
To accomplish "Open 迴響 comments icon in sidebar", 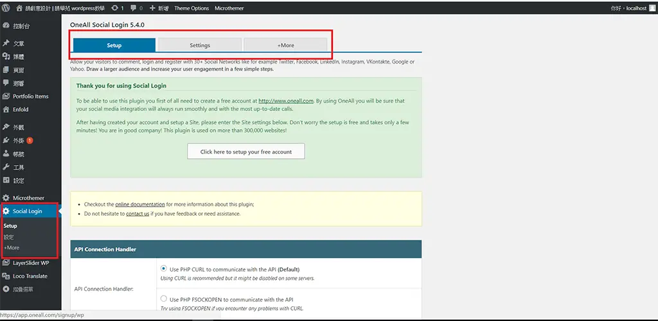I will tap(6, 83).
